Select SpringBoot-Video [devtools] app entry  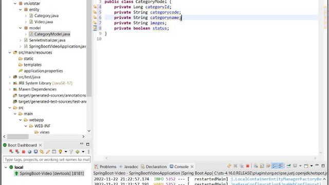click(49, 173)
